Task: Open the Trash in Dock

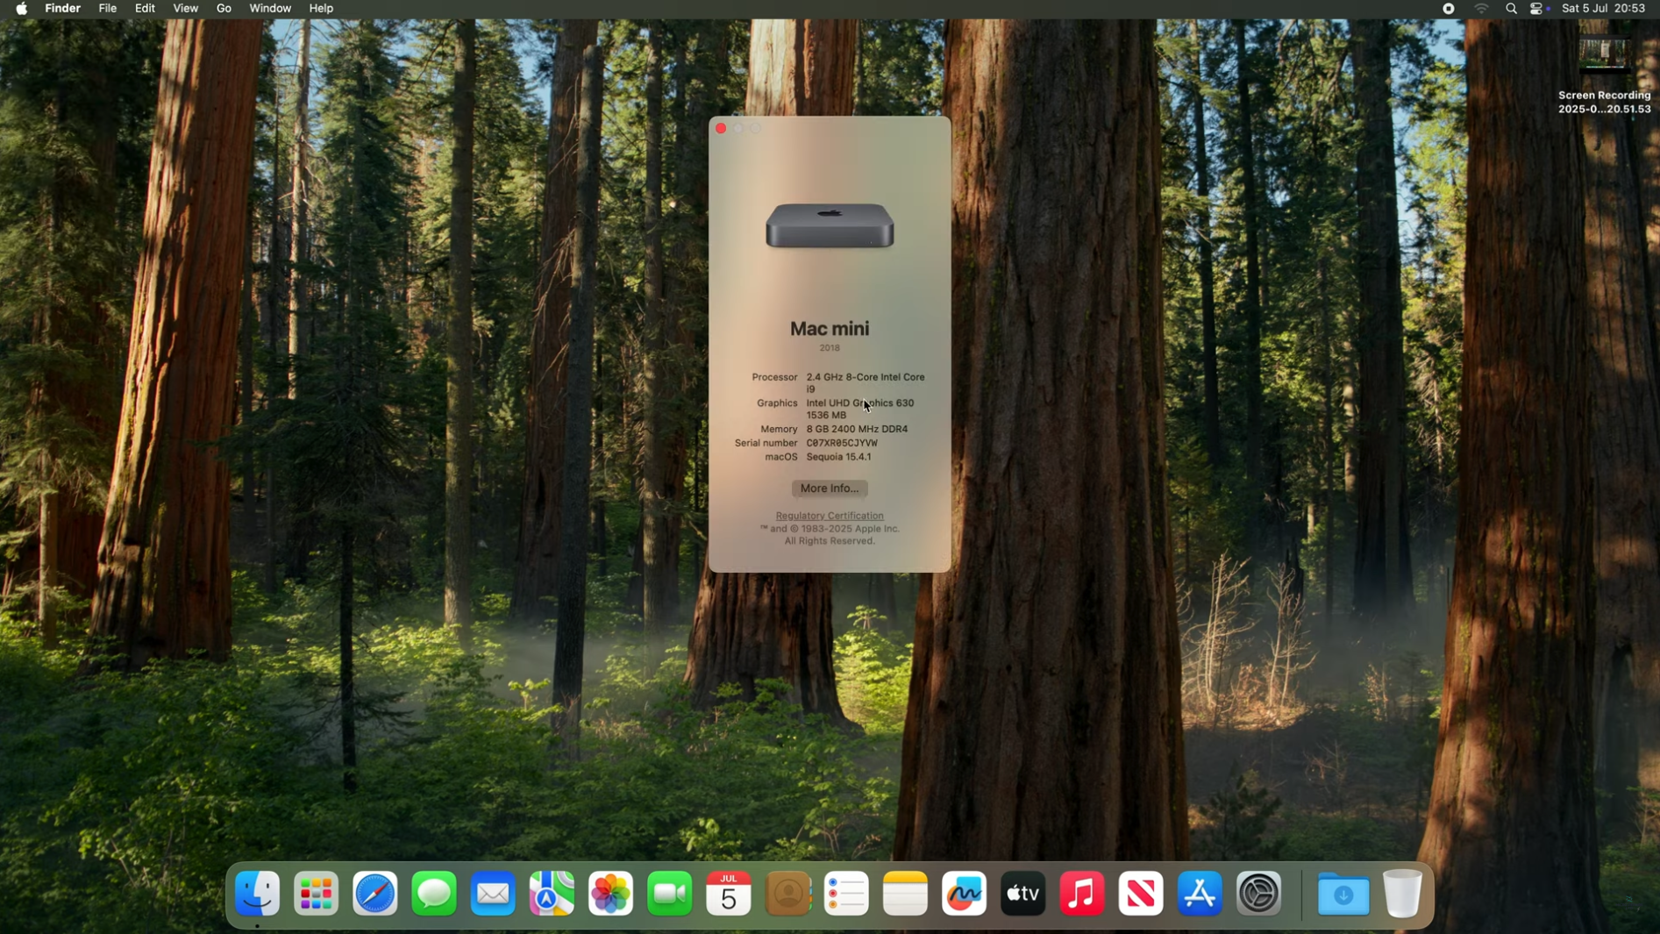Action: [x=1402, y=894]
